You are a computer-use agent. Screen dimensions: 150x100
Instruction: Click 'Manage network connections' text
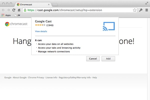(54, 51)
